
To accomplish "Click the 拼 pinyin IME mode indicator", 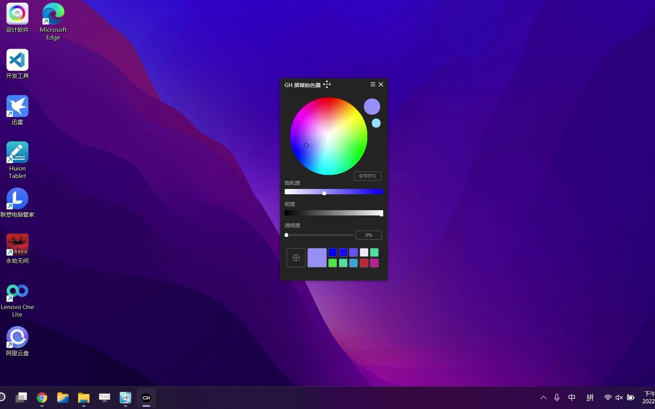I will pos(590,398).
